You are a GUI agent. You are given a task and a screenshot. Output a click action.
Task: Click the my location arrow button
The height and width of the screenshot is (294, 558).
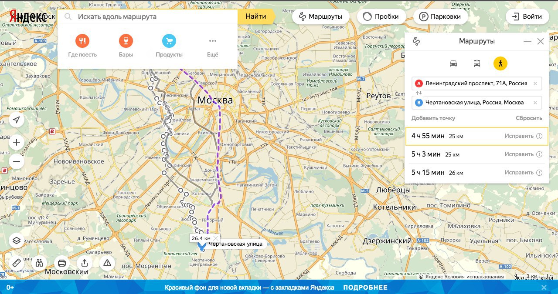click(17, 120)
